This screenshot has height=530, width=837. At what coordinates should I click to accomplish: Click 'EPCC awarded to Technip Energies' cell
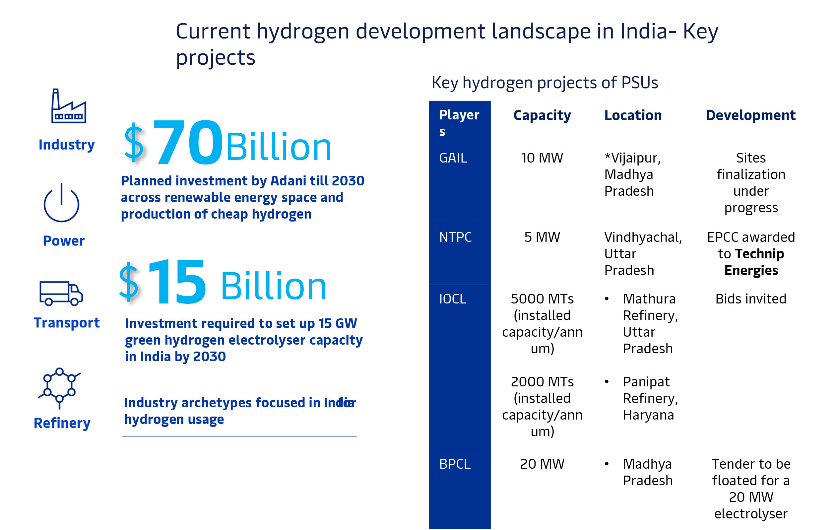click(751, 254)
